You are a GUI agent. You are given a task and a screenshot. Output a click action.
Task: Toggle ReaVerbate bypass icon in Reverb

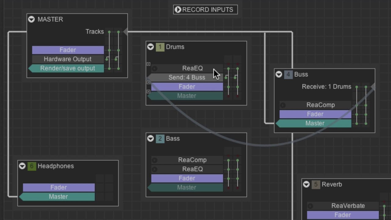(x=310, y=206)
